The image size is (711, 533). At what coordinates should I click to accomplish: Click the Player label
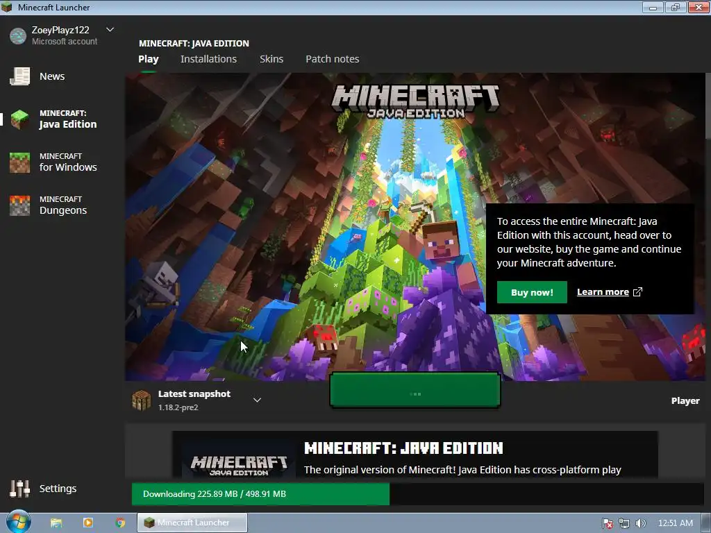(x=685, y=400)
